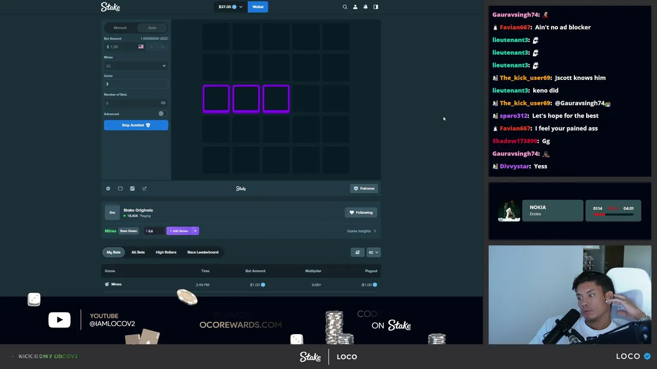This screenshot has height=369, width=657.
Task: Toggle the ghost mode icon beside 40
Action: pyautogui.click(x=358, y=252)
